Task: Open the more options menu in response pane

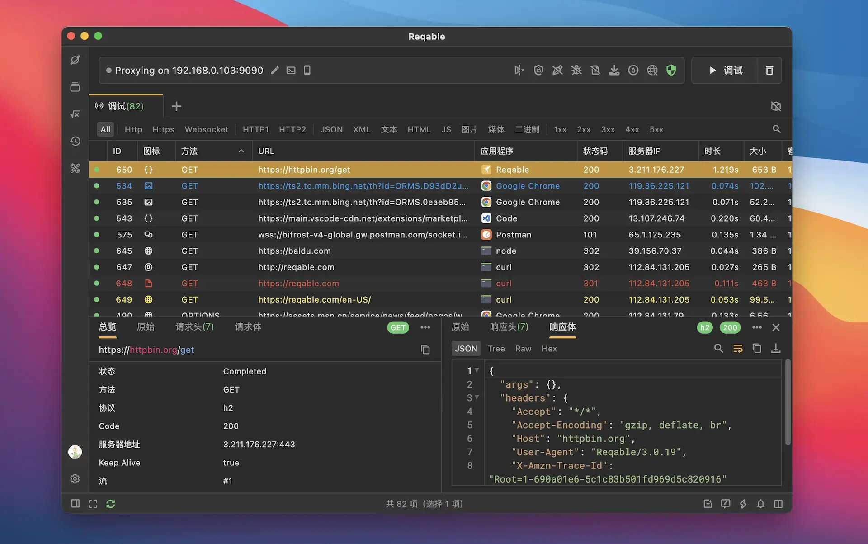Action: tap(757, 327)
